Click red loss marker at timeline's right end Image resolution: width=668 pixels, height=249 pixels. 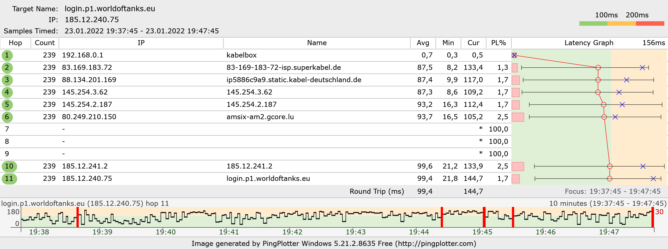(653, 217)
